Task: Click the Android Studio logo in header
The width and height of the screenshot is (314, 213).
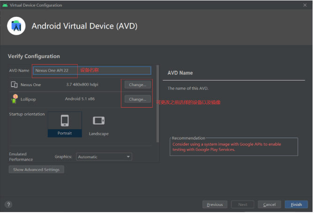Action: click(16, 26)
